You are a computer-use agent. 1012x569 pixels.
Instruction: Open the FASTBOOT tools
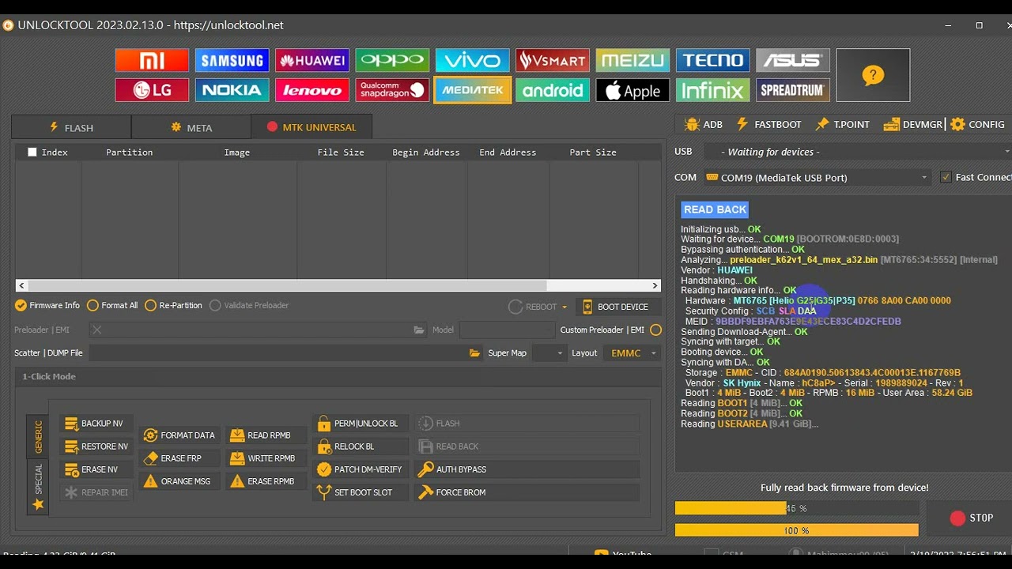point(768,124)
